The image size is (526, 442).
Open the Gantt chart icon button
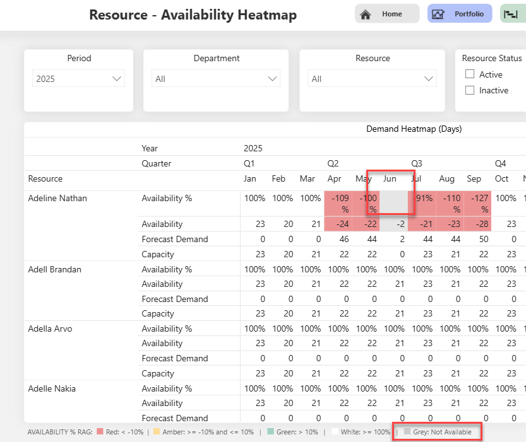click(x=510, y=14)
